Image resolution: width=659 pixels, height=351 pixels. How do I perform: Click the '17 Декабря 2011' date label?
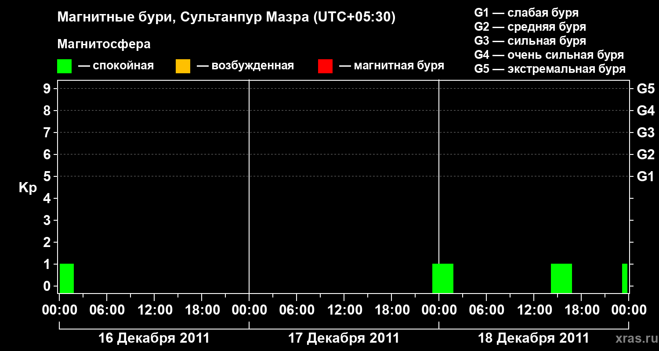[344, 338]
